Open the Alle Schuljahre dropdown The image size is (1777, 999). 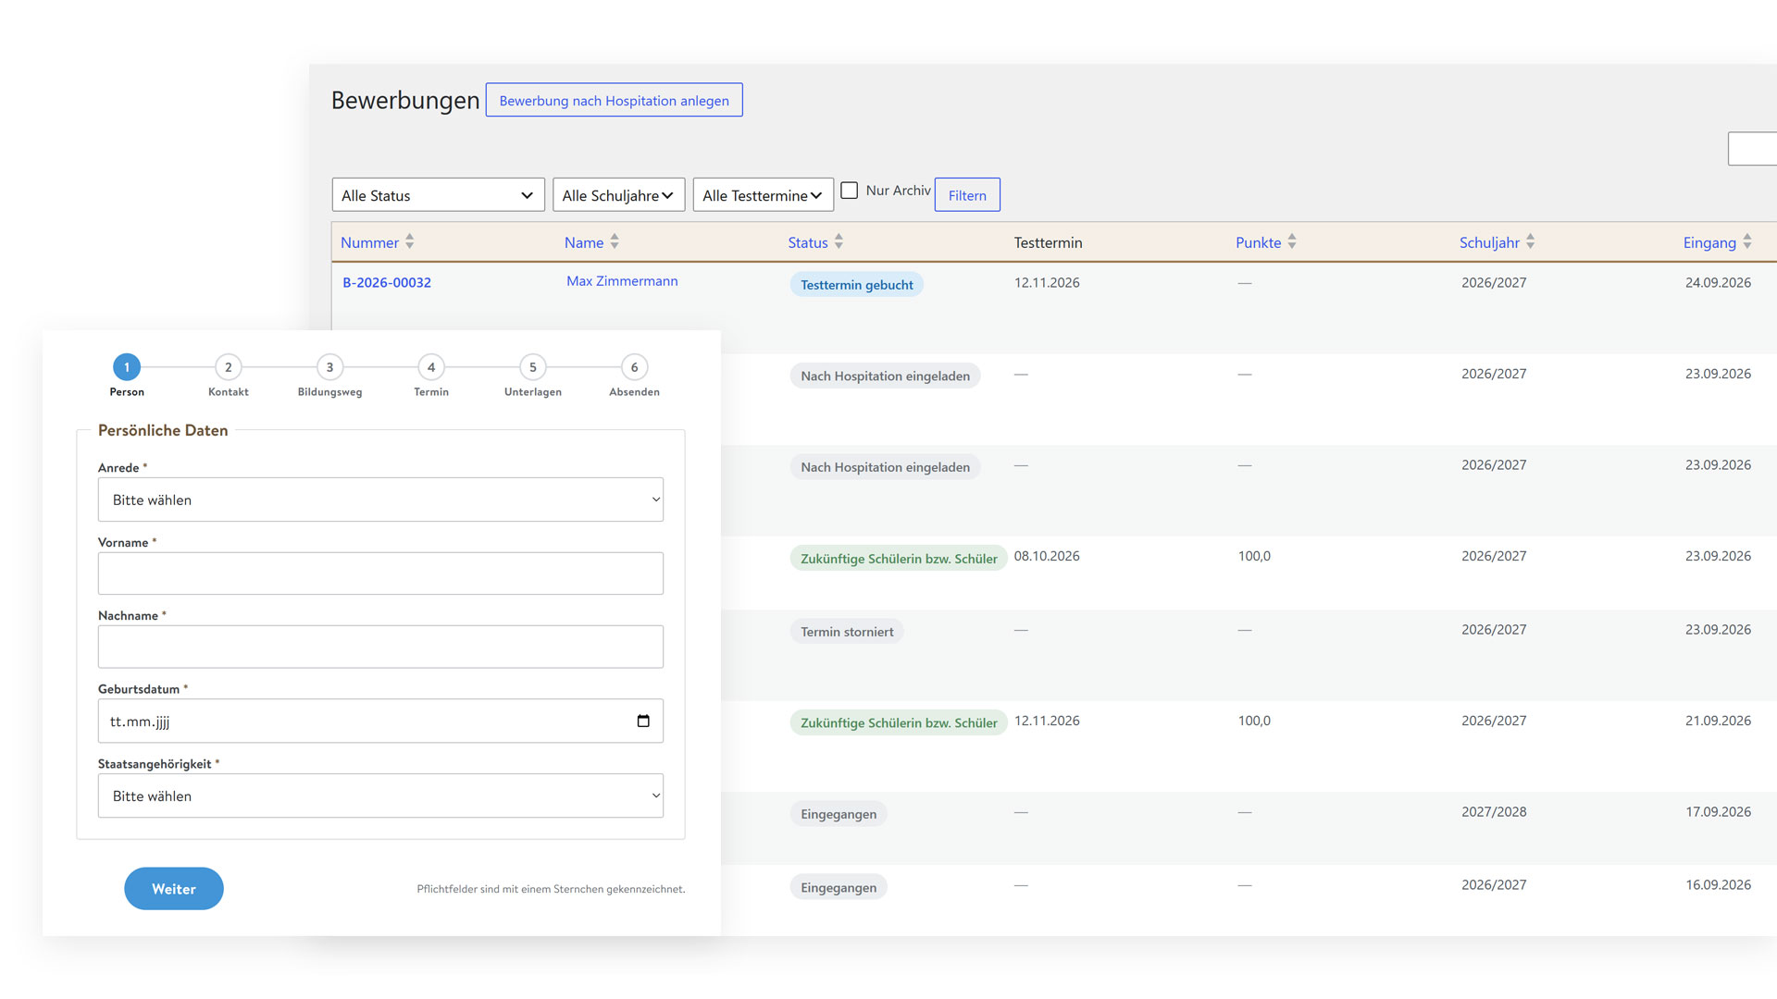(618, 195)
